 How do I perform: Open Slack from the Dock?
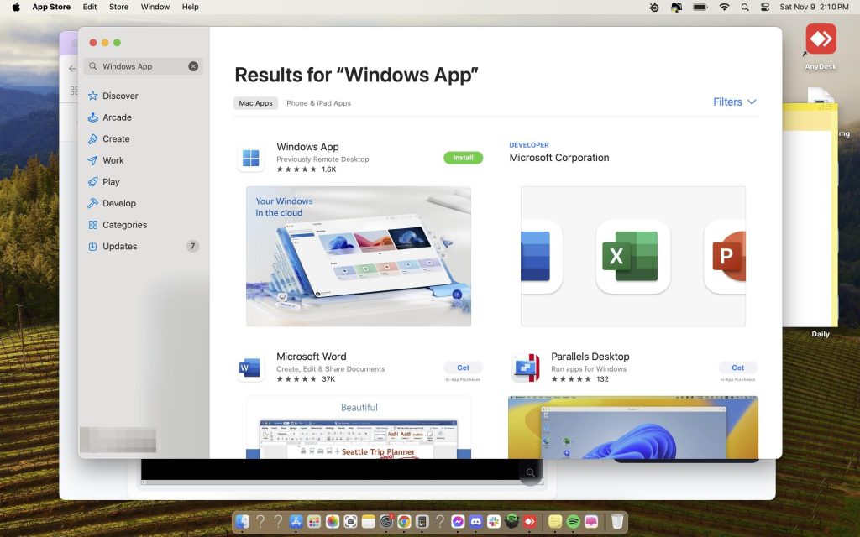[494, 521]
